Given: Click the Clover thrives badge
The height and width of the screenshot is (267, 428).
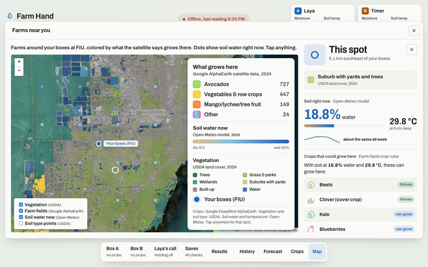Looking at the screenshot, I should pos(406,199).
